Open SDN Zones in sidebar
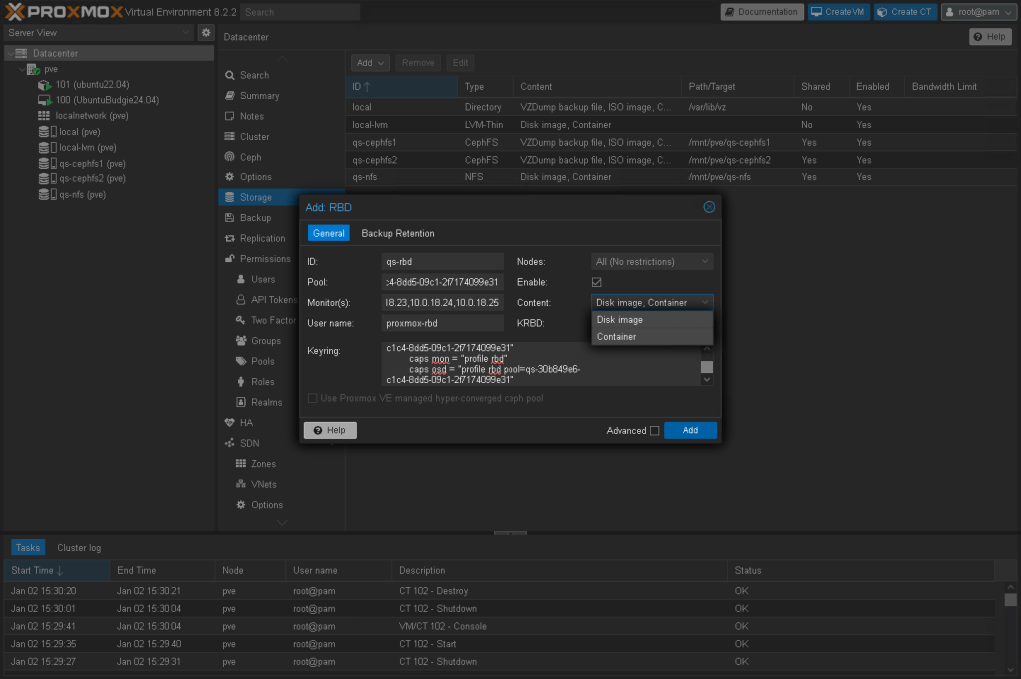 [263, 464]
